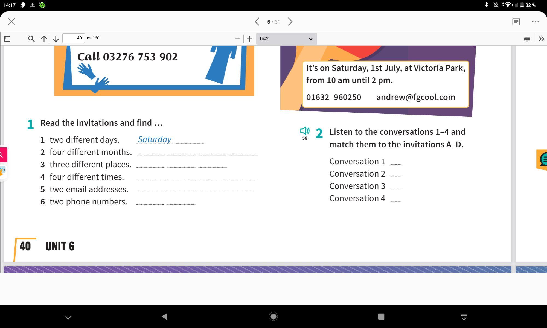Go to next page with down arrow
Viewport: 547px width, 328px height.
(x=56, y=39)
